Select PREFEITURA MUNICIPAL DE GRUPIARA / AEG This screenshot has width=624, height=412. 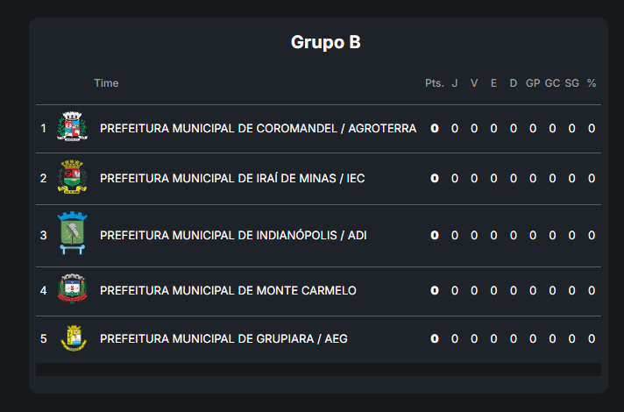[x=223, y=338]
